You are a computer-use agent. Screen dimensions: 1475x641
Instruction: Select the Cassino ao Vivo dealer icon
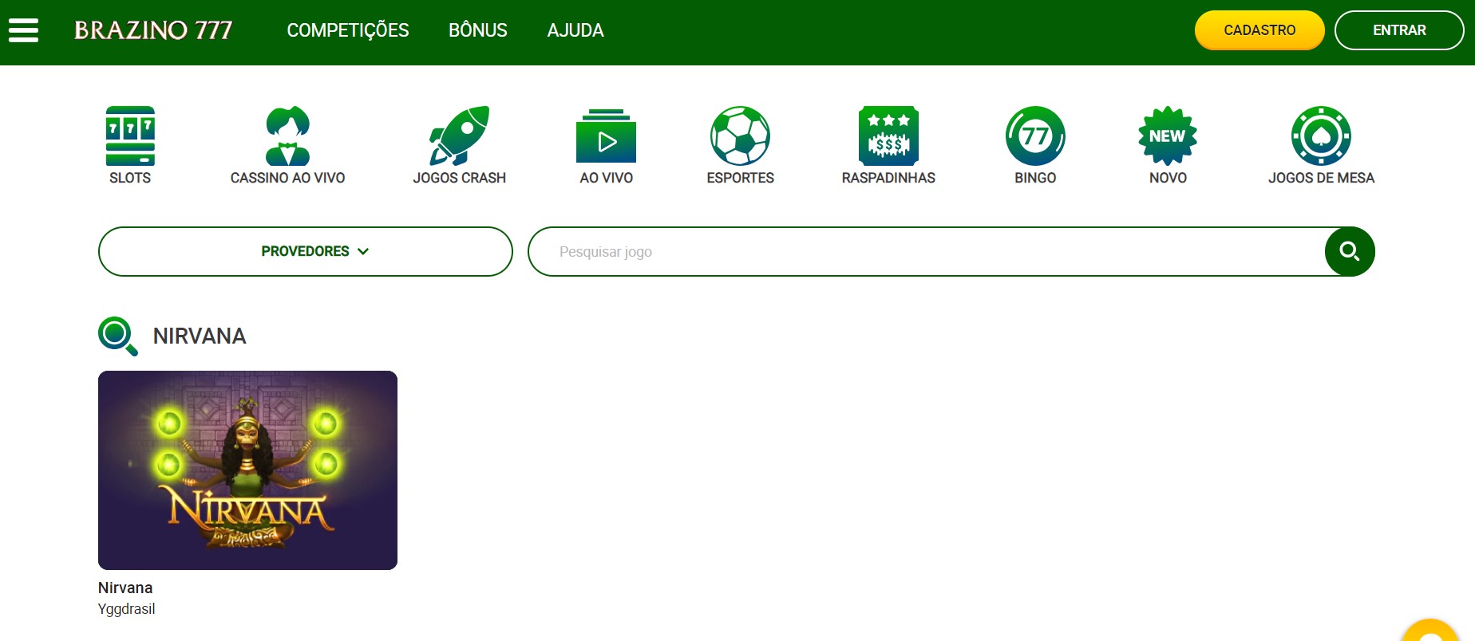tap(287, 136)
